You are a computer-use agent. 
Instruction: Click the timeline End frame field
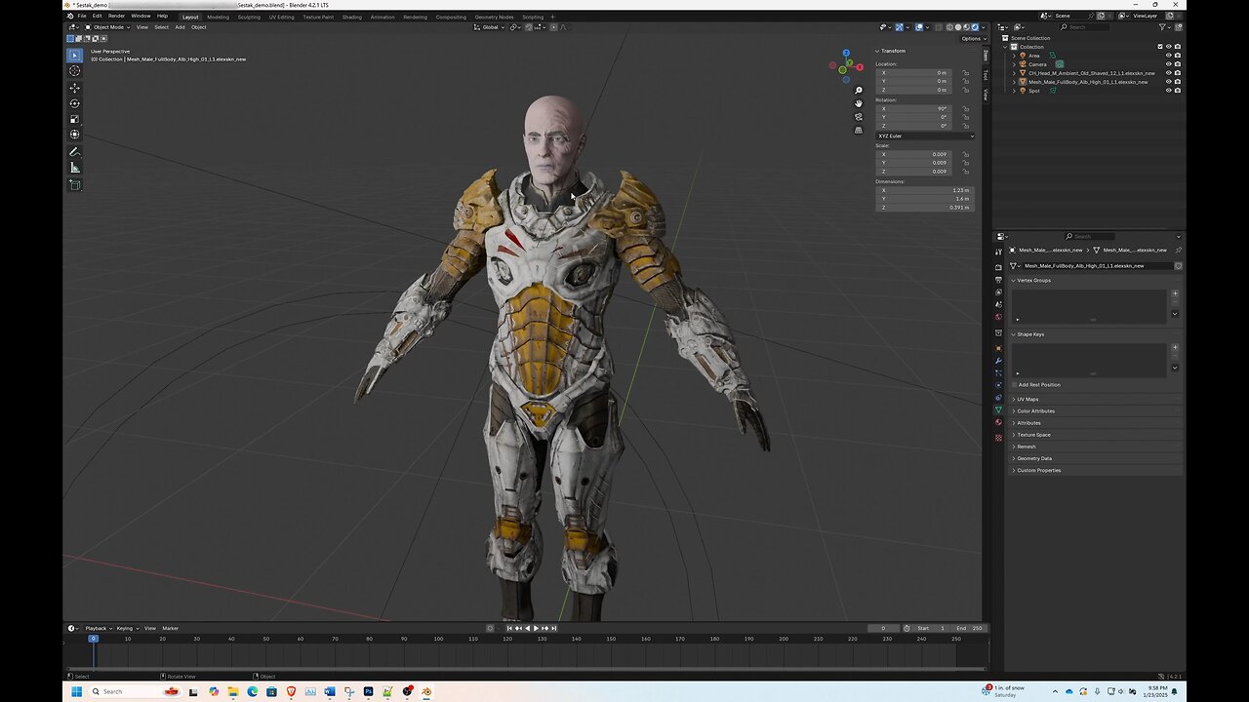point(970,628)
